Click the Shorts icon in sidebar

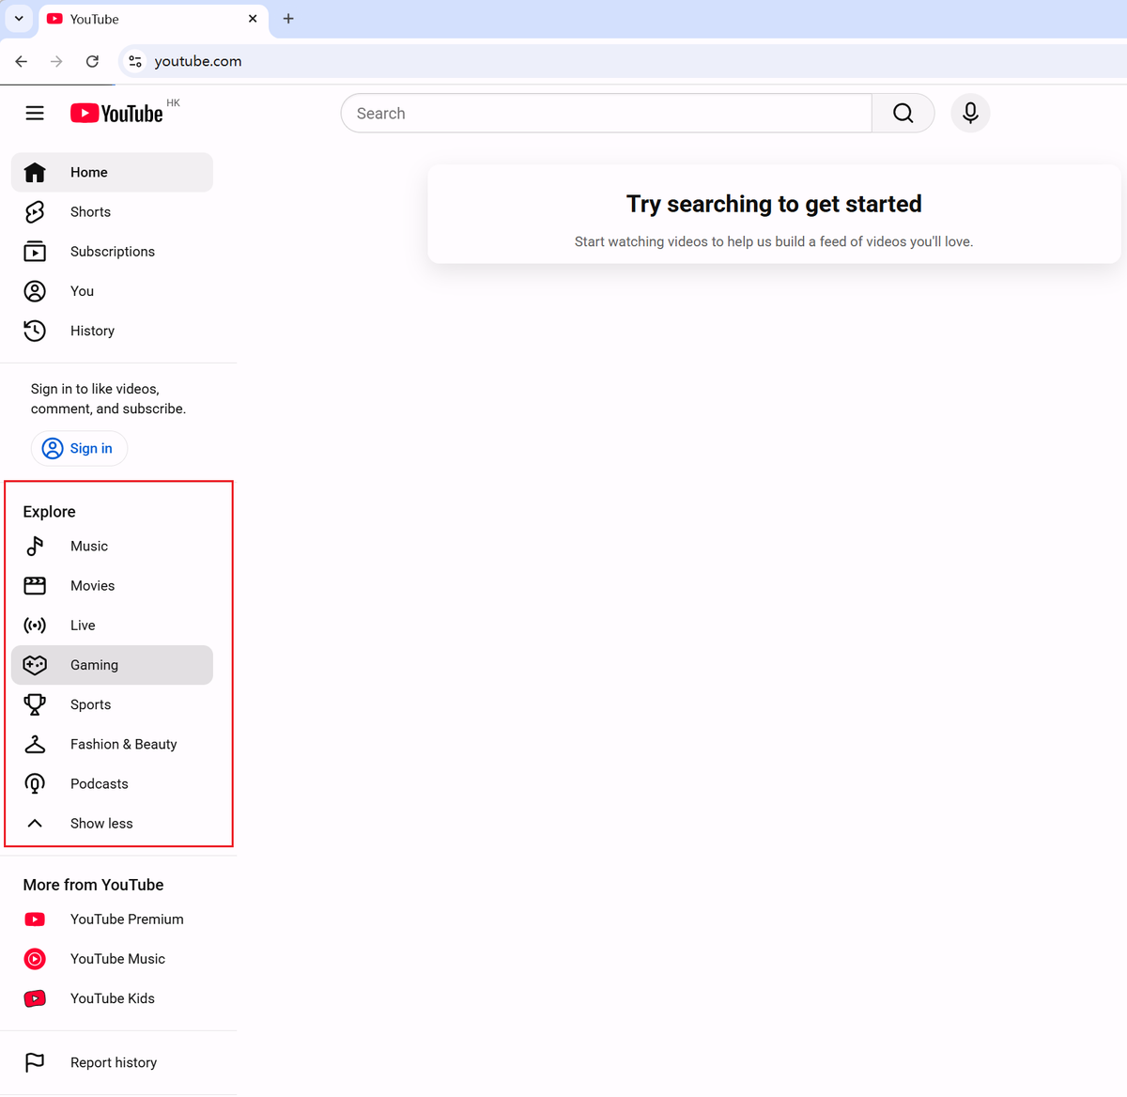click(35, 212)
